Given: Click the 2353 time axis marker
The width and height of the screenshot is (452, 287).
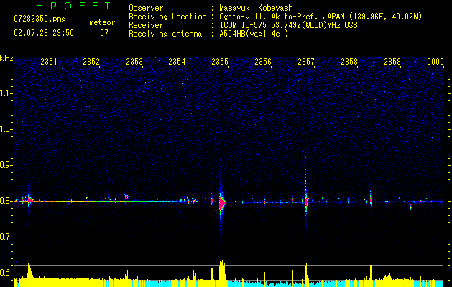Looking at the screenshot, I should [134, 62].
